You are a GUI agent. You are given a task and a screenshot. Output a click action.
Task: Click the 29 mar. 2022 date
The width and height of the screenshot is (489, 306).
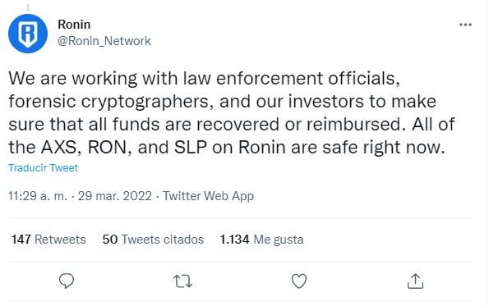[x=115, y=196]
